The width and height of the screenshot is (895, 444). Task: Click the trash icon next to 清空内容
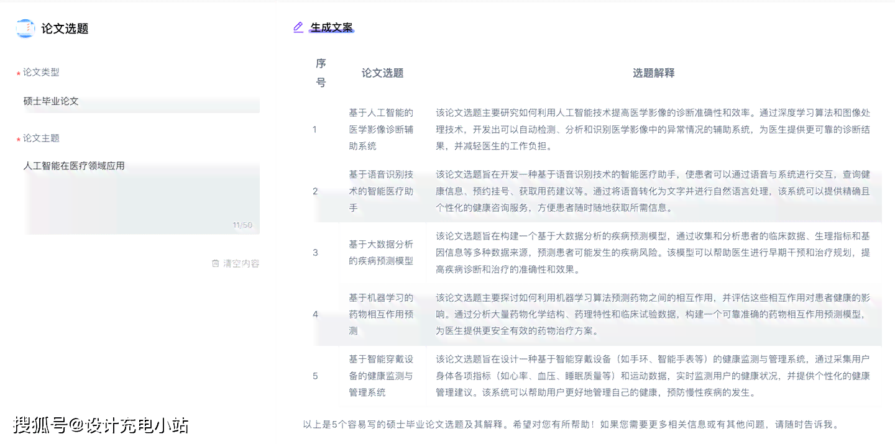pos(215,263)
